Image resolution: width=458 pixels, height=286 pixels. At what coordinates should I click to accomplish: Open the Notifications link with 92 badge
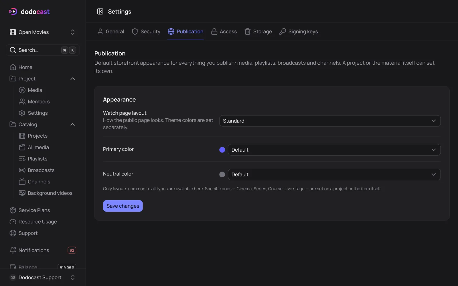tap(43, 250)
